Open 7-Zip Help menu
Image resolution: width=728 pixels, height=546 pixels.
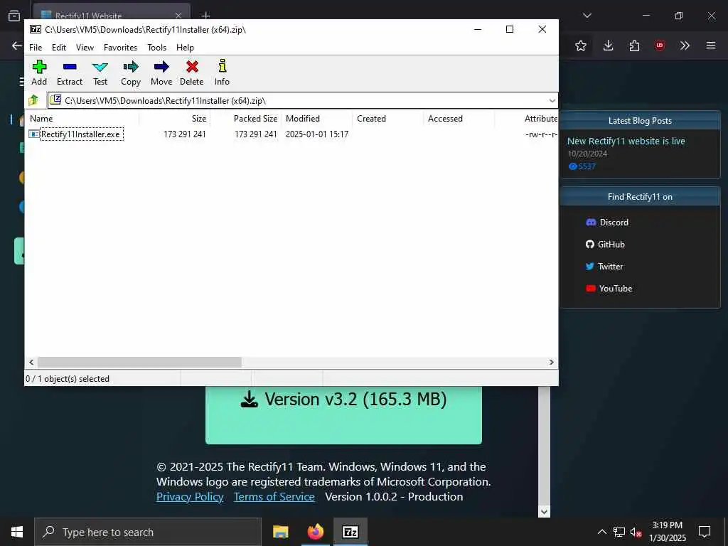185,48
